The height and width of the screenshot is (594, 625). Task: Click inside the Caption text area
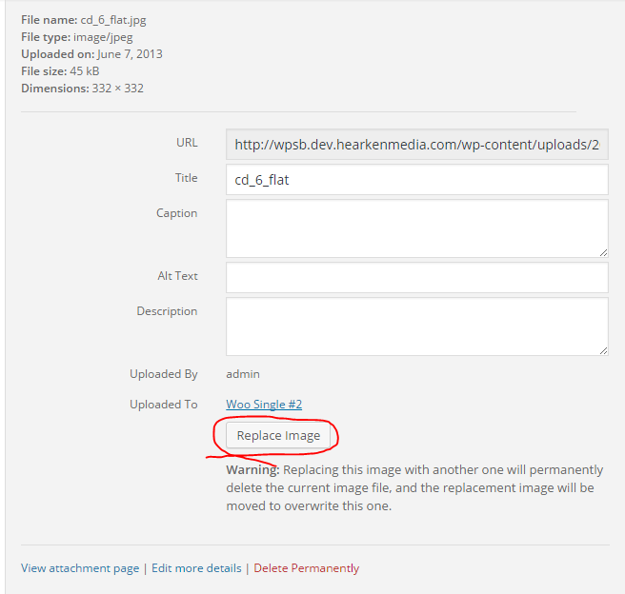coord(416,228)
